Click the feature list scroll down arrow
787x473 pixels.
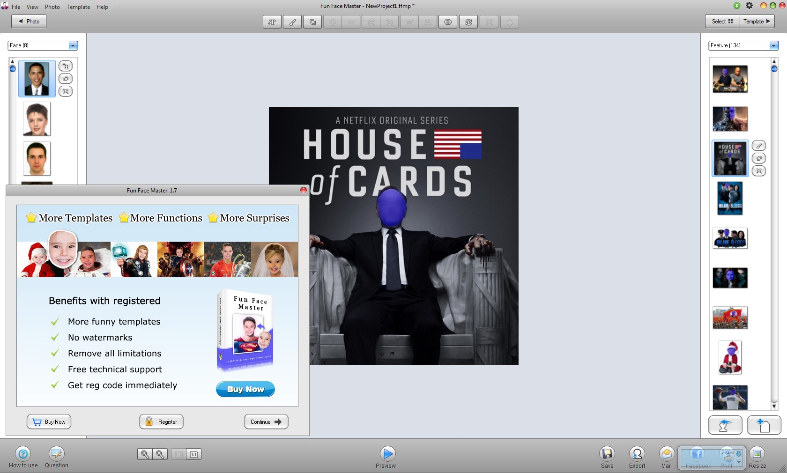pyautogui.click(x=774, y=406)
